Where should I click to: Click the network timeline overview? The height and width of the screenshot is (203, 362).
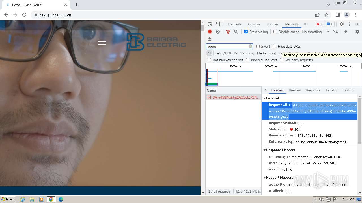coord(283,75)
